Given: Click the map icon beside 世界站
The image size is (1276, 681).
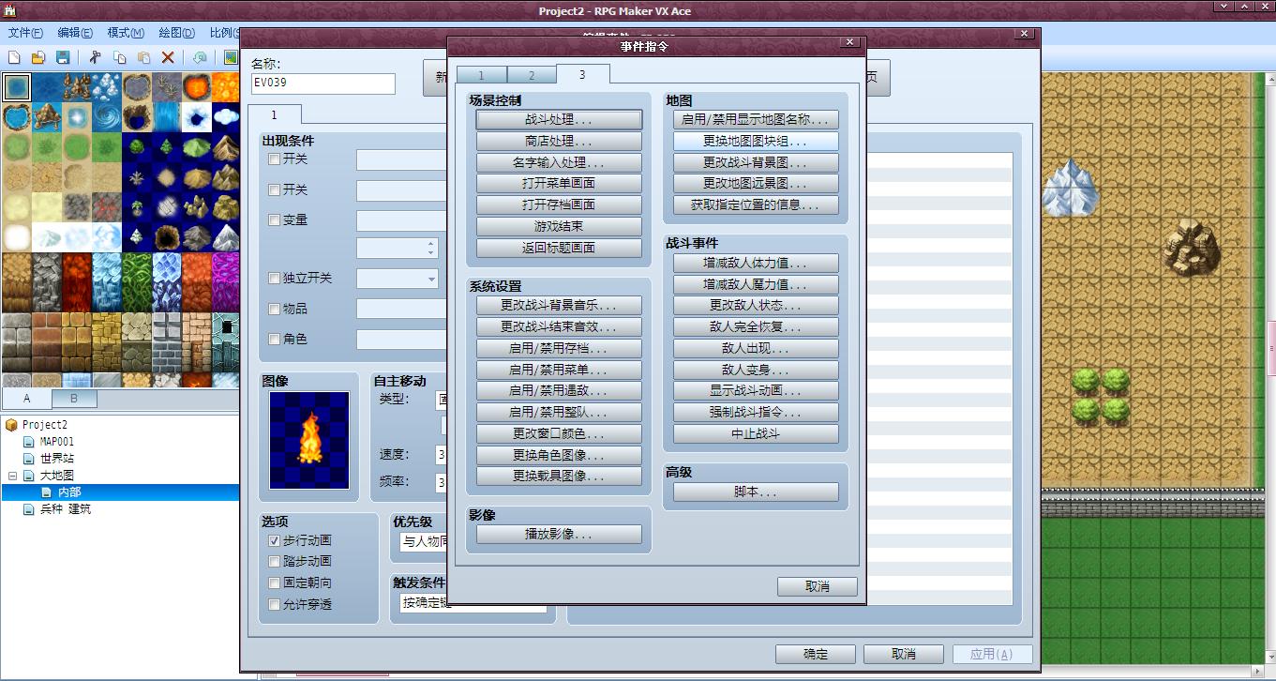Looking at the screenshot, I should [29, 459].
